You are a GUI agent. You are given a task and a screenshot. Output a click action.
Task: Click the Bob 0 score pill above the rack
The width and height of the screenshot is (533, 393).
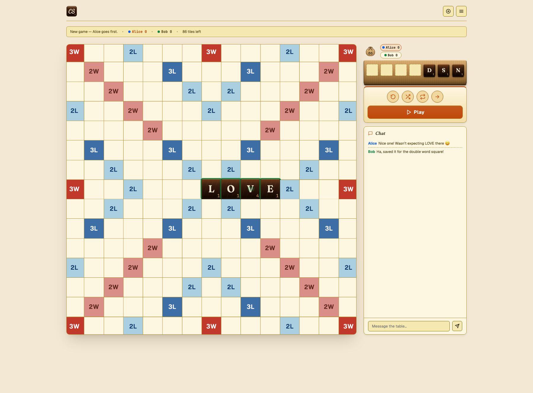[391, 55]
